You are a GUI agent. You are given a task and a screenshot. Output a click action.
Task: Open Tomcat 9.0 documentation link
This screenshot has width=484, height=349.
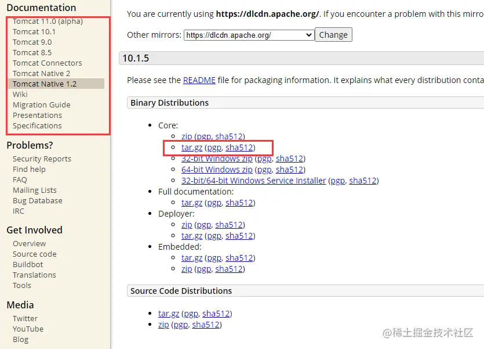point(32,42)
